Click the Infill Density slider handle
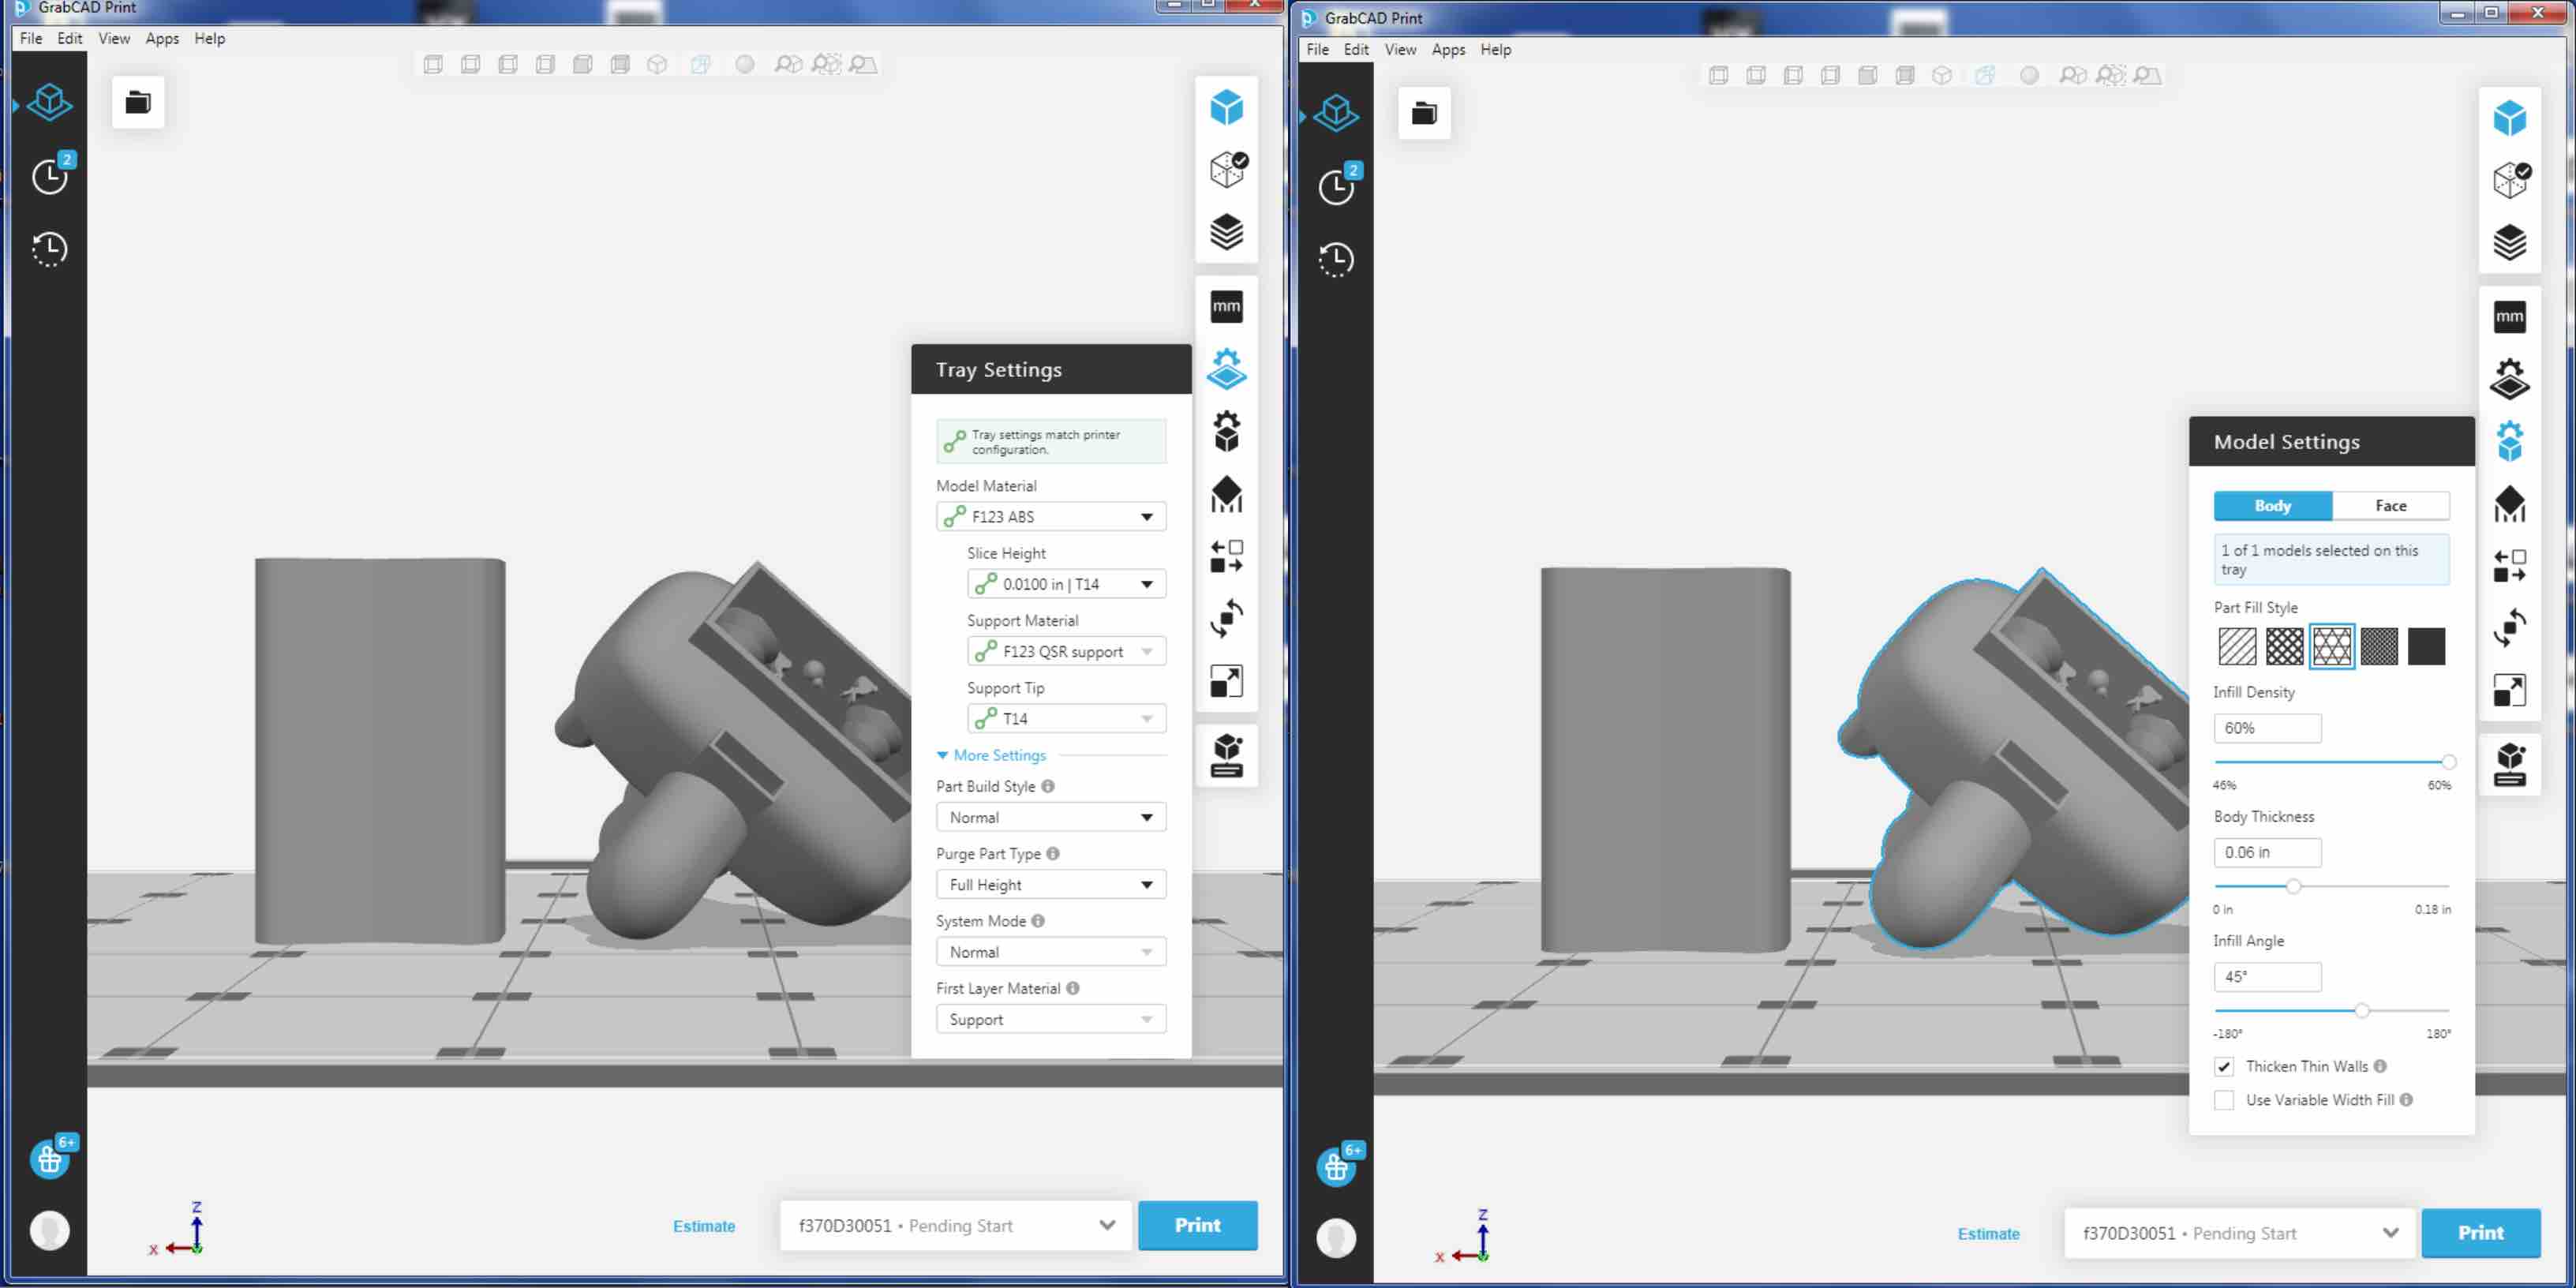 (2448, 762)
